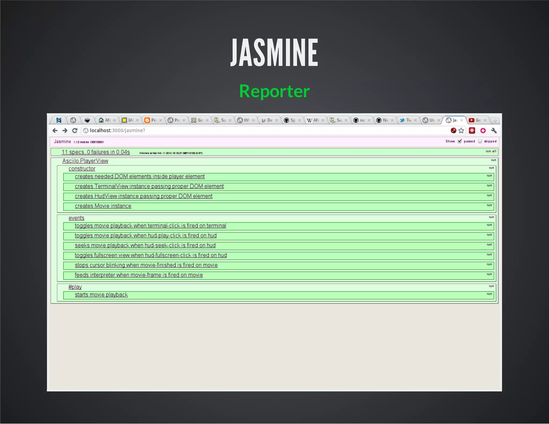Viewport: 549px width, 424px height.
Task: Open seeks movie playback spec
Action: pos(145,246)
